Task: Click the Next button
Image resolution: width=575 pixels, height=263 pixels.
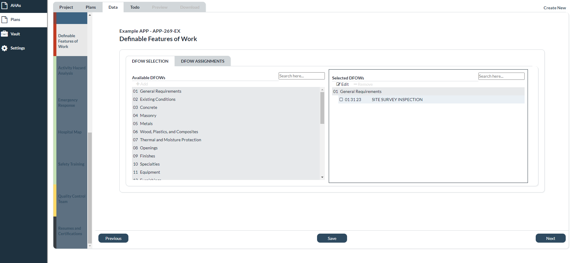Action: pos(551,238)
